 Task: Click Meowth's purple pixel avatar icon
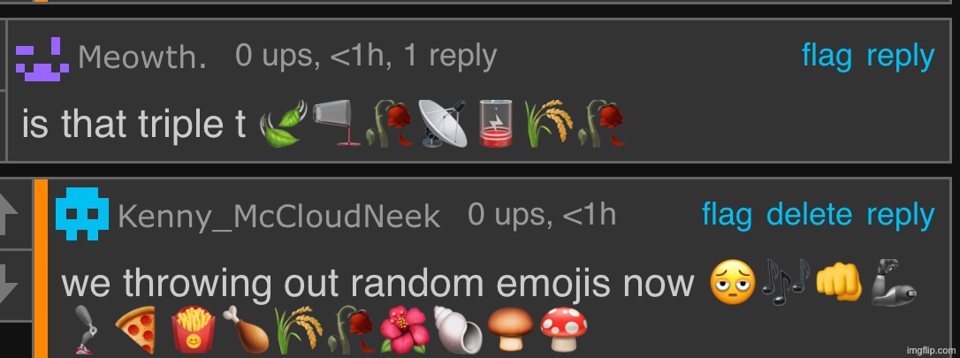(x=42, y=59)
